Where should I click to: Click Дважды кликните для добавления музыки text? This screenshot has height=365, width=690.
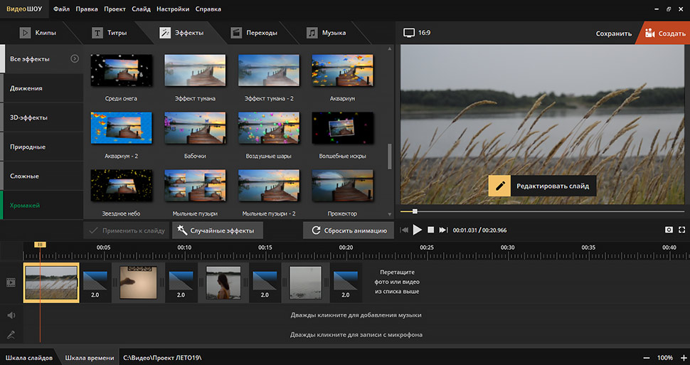pos(356,315)
